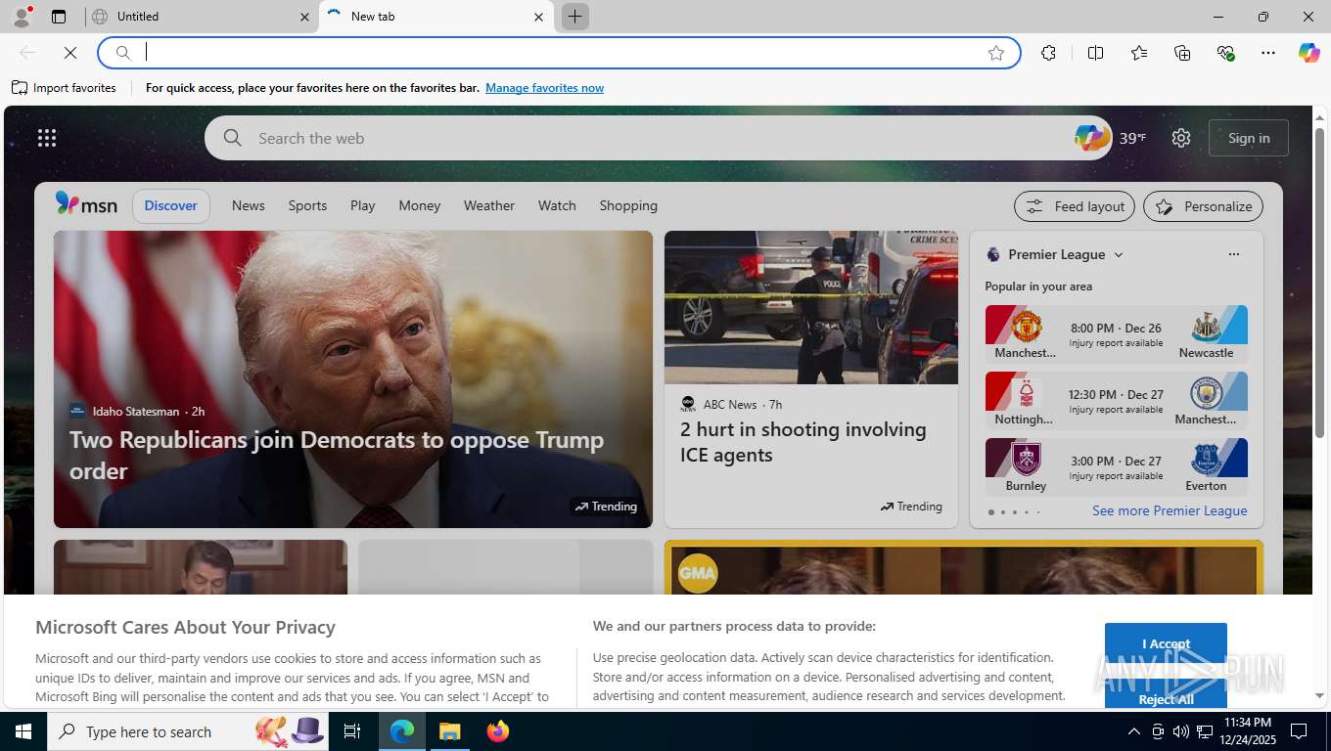Open Burnley vs Everton match
This screenshot has height=751, width=1331.
(1116, 467)
